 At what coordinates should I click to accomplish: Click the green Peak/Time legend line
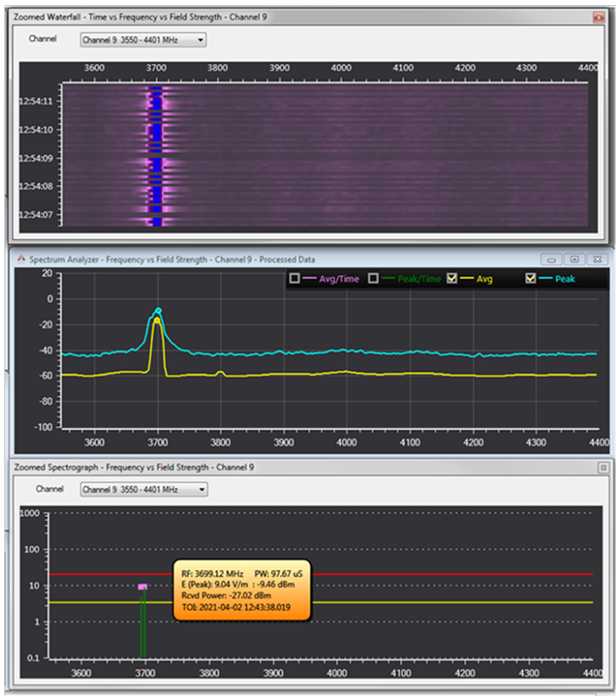(387, 278)
